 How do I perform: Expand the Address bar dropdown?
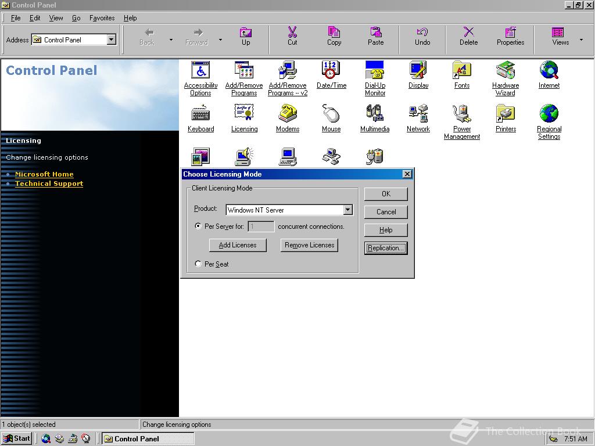click(x=112, y=40)
